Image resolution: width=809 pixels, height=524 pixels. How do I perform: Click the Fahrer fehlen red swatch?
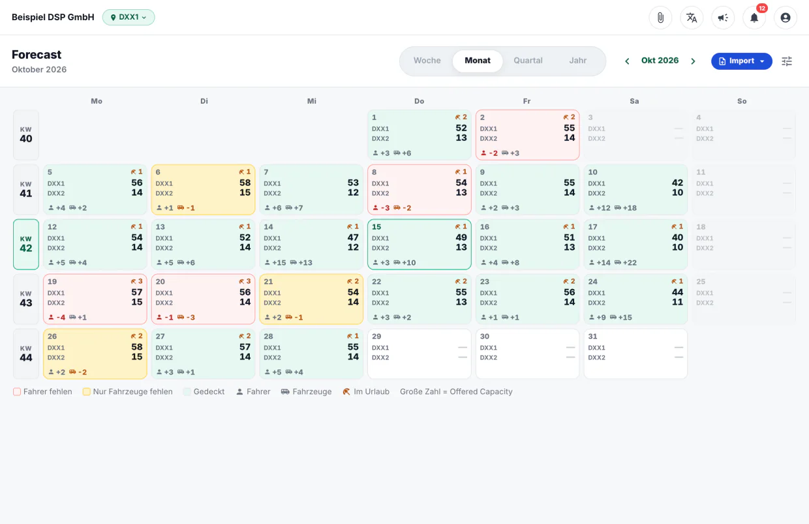[x=17, y=392]
